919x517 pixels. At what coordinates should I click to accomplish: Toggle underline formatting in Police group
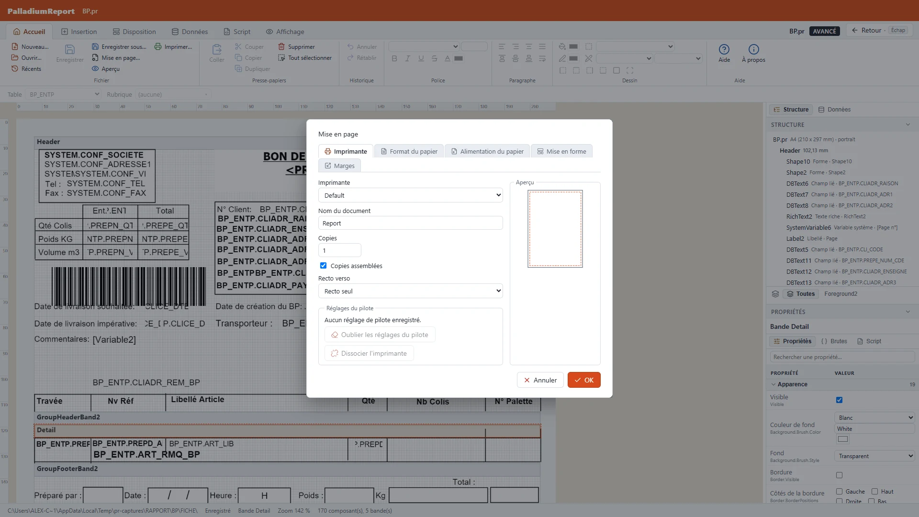421,58
